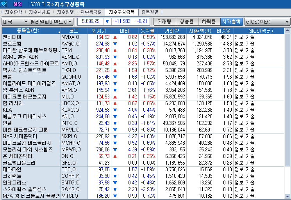The image size is (291, 200).
Task: Switch to the 지수시세표 tab
Action: tap(39, 12)
